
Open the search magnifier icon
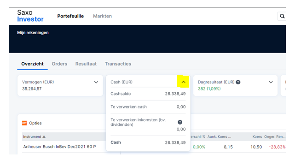click(x=282, y=16)
